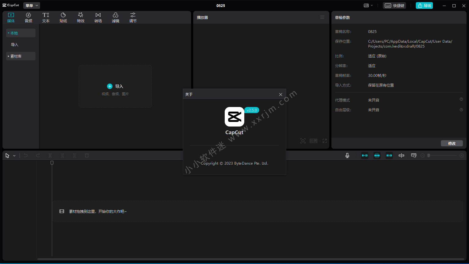
Task: Click the trim left icon
Action: pos(62,155)
